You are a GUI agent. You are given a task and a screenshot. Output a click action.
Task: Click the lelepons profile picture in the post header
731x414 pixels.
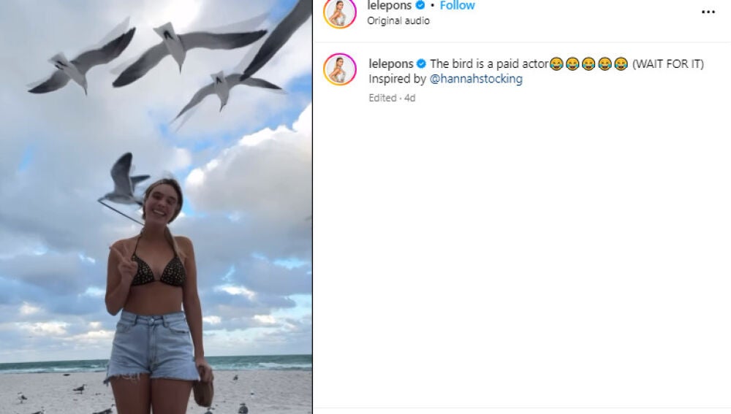340,12
